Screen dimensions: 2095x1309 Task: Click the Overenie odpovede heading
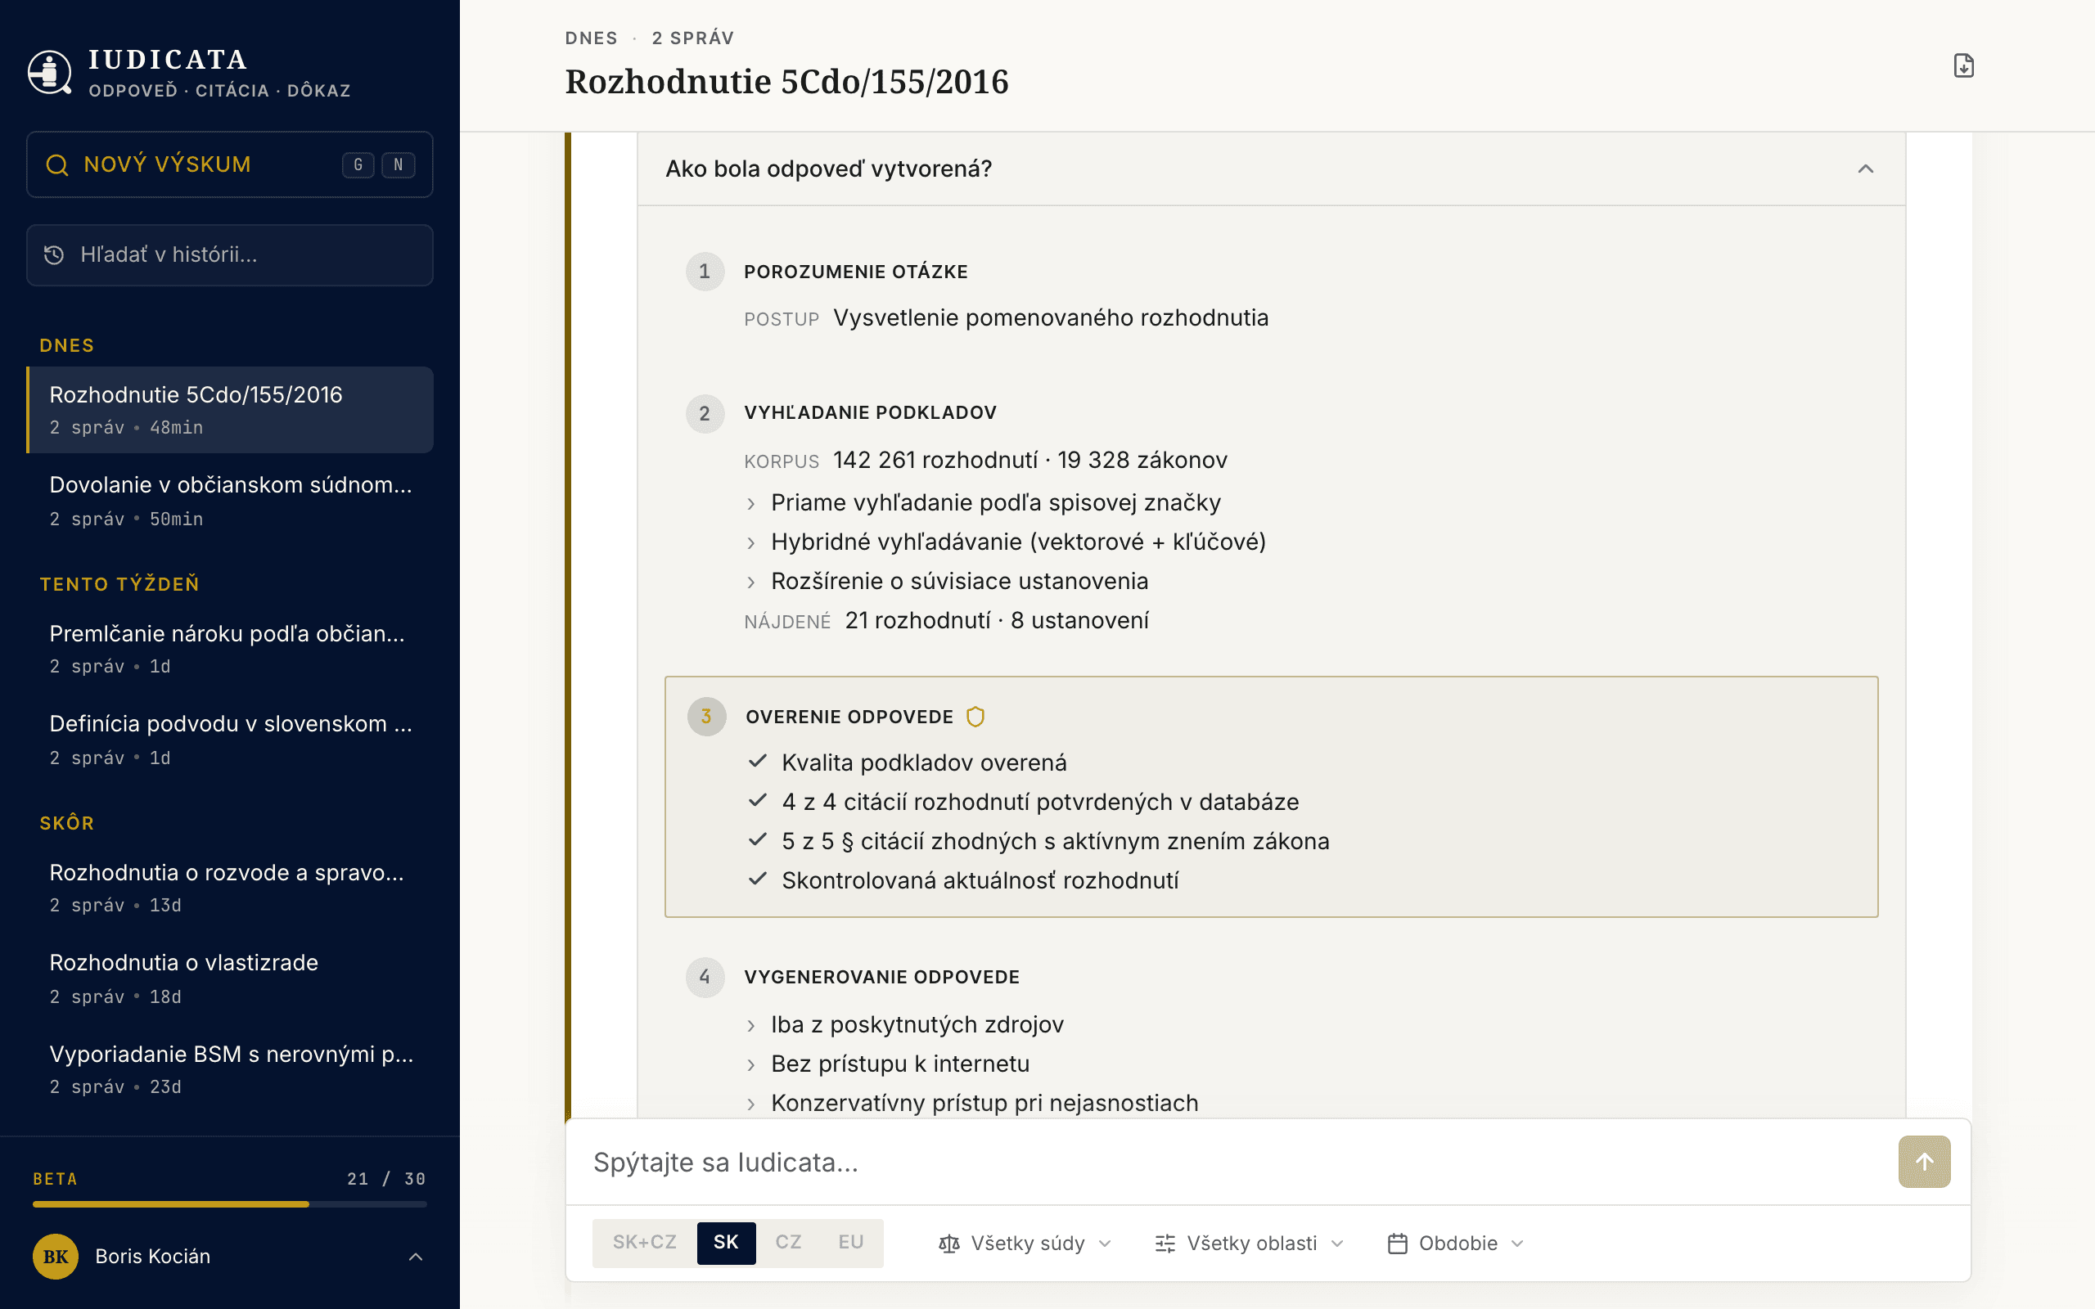(849, 717)
